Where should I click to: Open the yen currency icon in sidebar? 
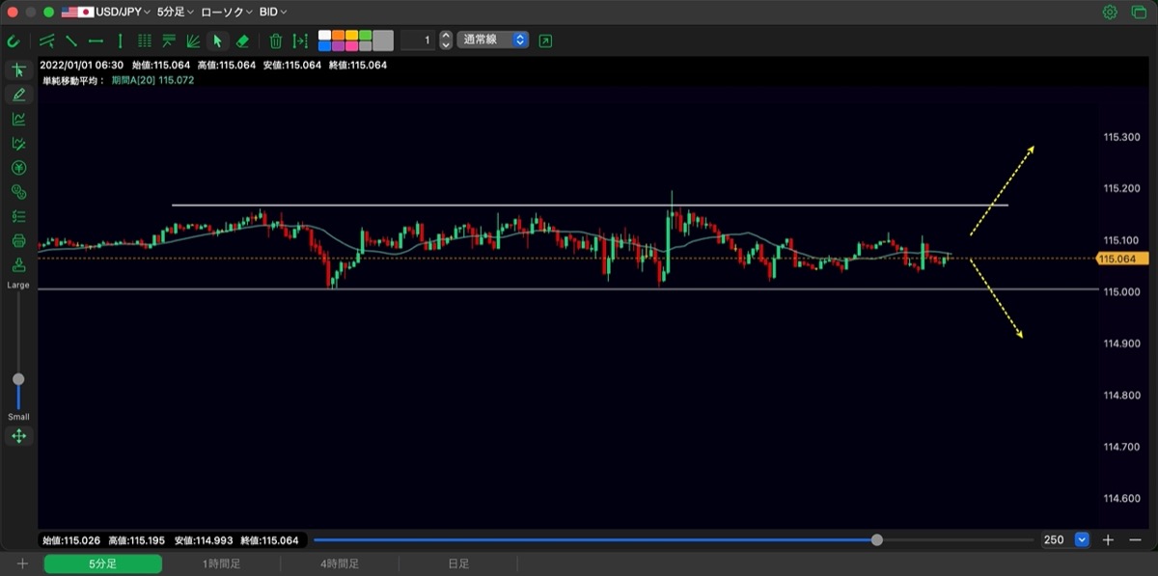click(18, 167)
